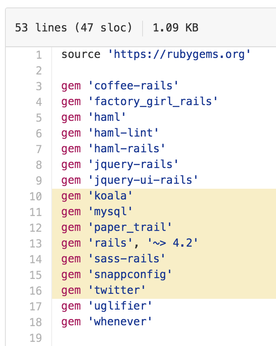The width and height of the screenshot is (276, 346).
Task: Select highlighted line number 10
Action: point(36,197)
